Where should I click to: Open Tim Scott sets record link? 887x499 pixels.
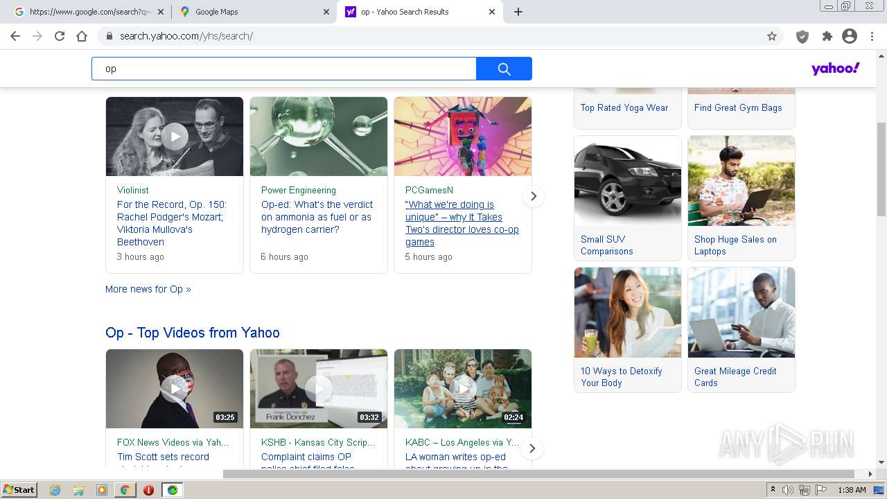[163, 457]
